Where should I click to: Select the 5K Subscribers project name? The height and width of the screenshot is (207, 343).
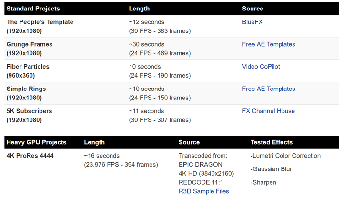coord(30,111)
